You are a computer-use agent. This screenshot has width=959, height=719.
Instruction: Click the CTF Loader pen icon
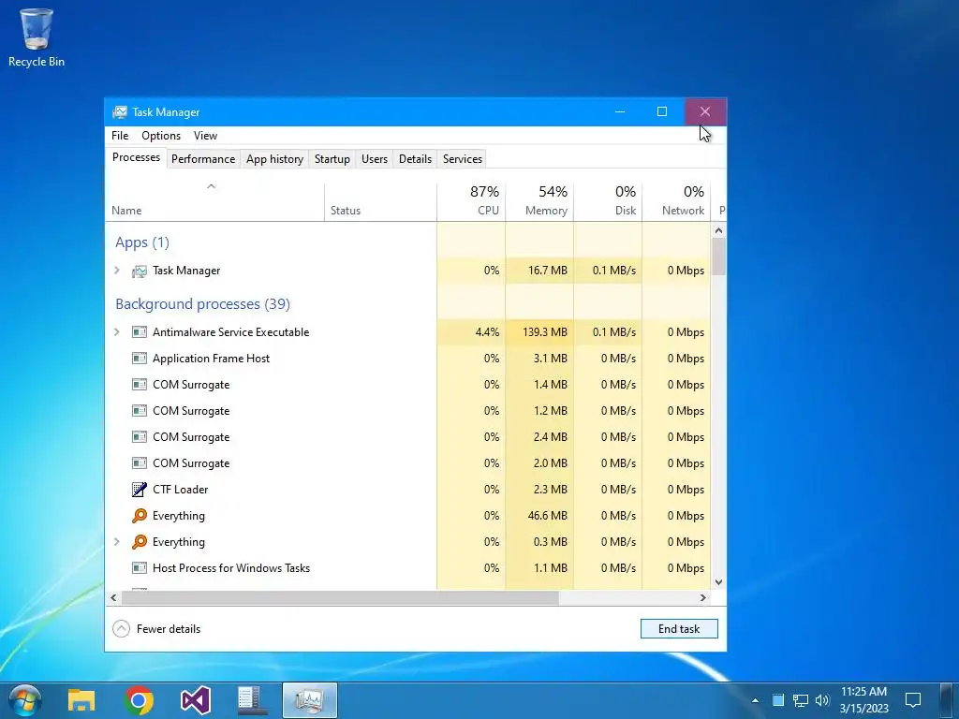point(140,489)
